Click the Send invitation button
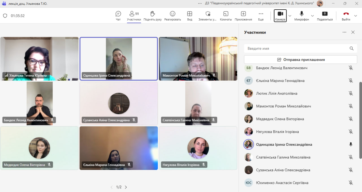This screenshot has height=192, width=362. click(301, 60)
